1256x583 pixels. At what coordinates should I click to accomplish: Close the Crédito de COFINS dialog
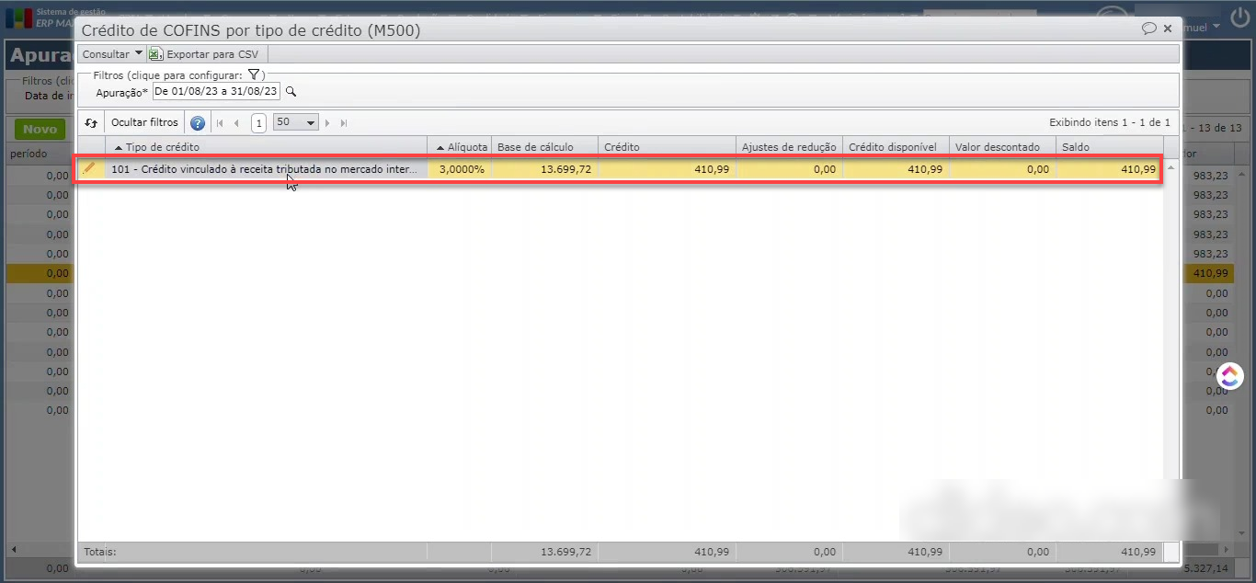1168,29
